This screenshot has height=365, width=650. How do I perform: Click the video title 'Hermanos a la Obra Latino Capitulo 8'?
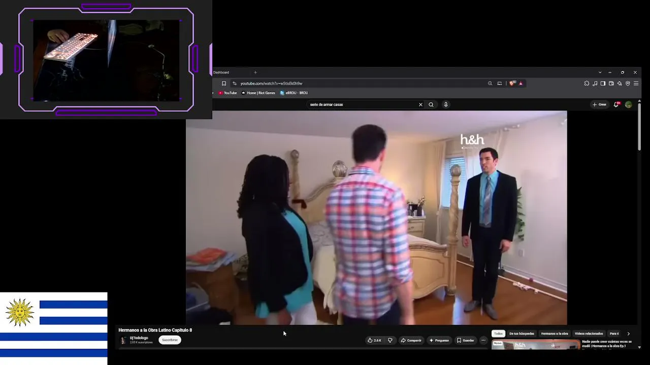click(x=155, y=331)
